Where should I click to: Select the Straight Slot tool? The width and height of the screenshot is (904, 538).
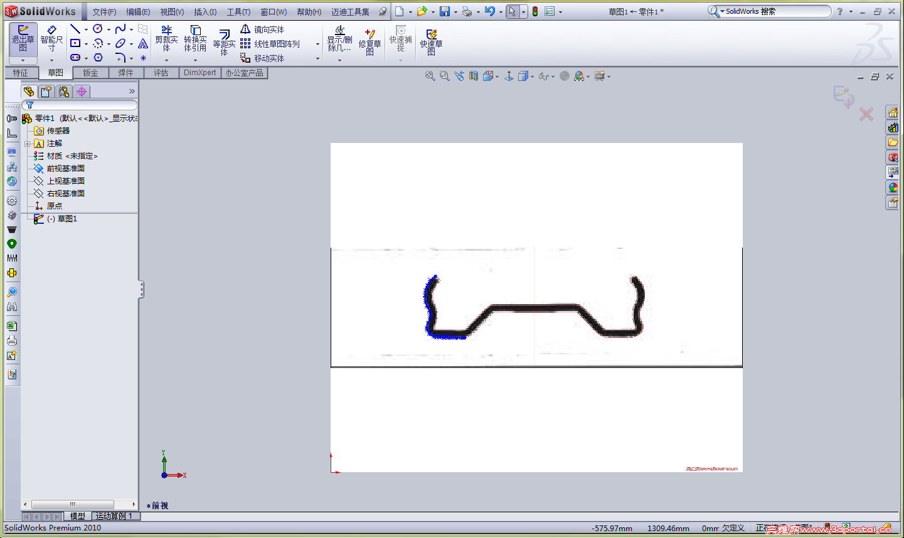75,58
